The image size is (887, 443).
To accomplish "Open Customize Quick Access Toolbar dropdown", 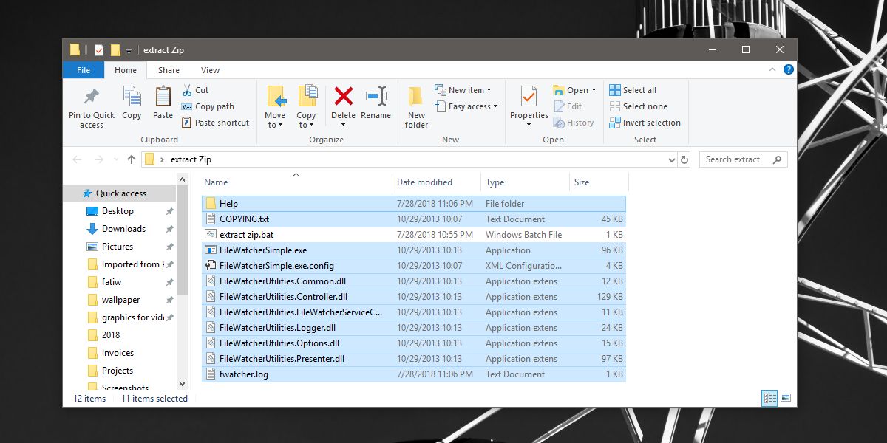I will click(129, 51).
